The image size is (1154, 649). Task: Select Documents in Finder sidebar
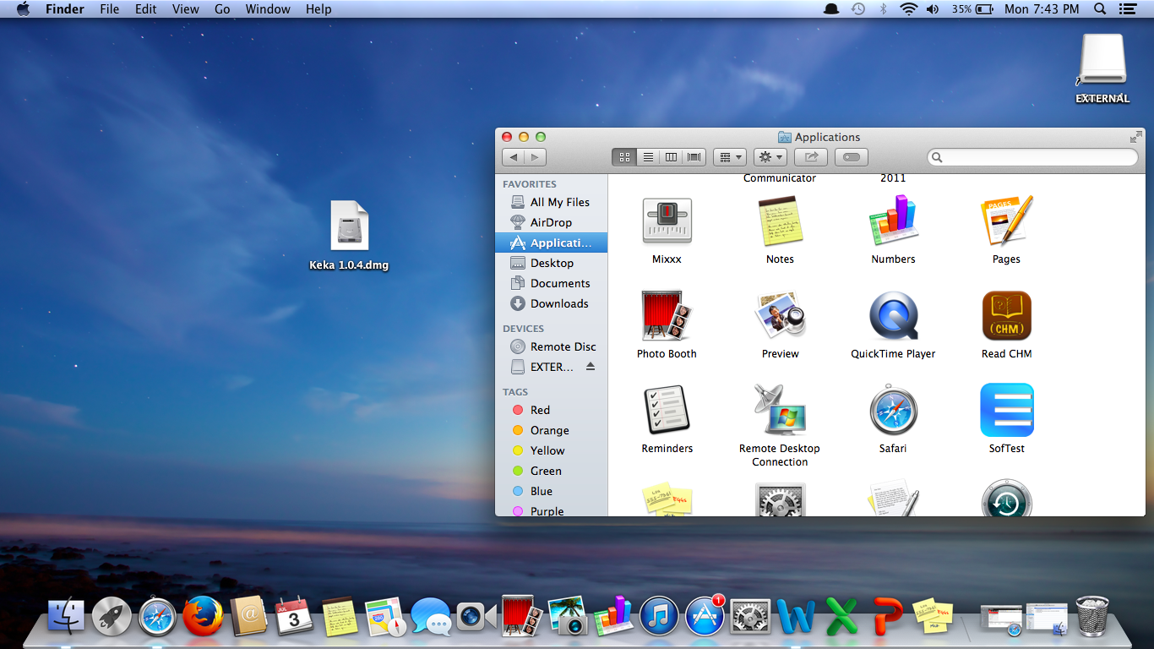pyautogui.click(x=551, y=283)
